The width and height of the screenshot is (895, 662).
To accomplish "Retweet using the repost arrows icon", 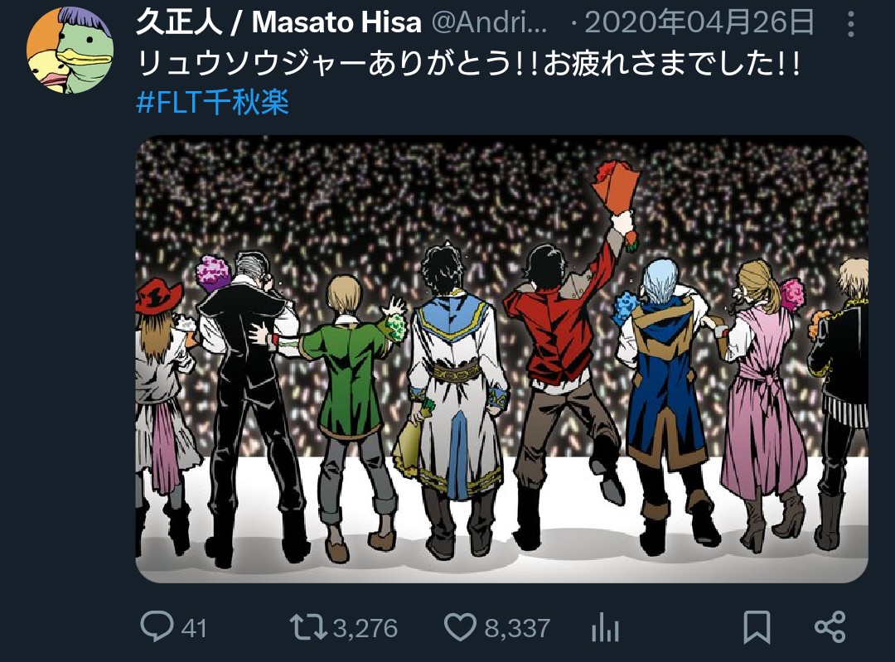I will (x=308, y=627).
